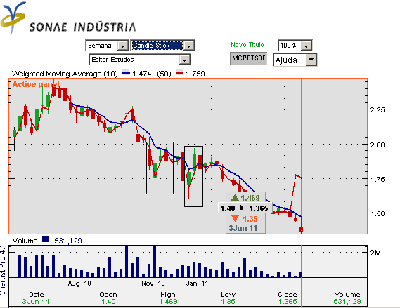Screen dimensions: 400x308
Task: Click the Close value 1.365 in footer
Action: pyautogui.click(x=288, y=302)
